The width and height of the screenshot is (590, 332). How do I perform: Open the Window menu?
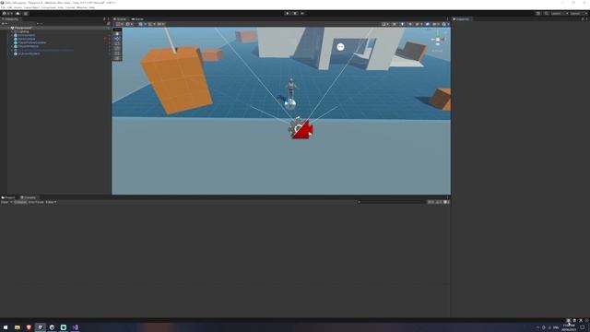coord(82,7)
